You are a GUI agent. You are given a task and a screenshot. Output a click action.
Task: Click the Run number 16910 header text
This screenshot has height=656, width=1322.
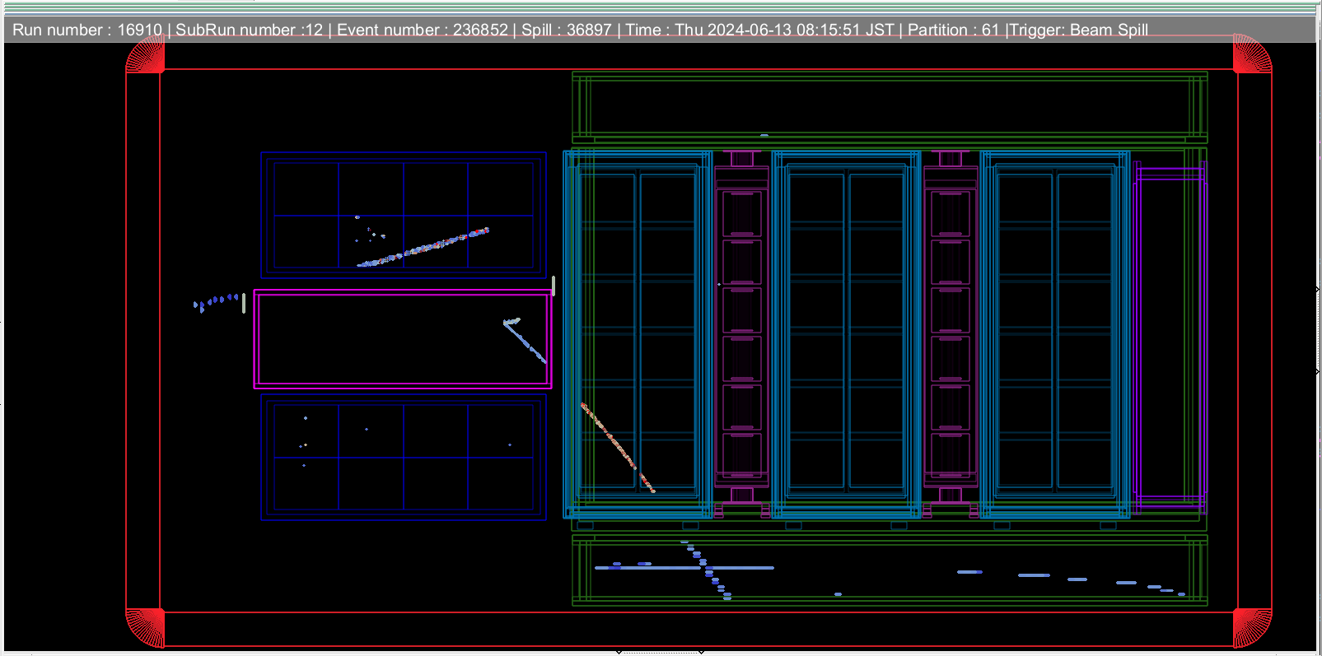pyautogui.click(x=86, y=30)
